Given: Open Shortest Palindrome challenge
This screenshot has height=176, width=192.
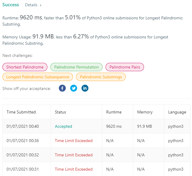Looking at the screenshot, I should 25,67.
